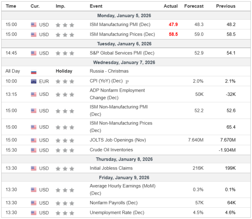Image resolution: width=252 pixels, height=219 pixels.
Task: Click the US flag in Initial Jobless Claims row
Action: click(x=34, y=169)
